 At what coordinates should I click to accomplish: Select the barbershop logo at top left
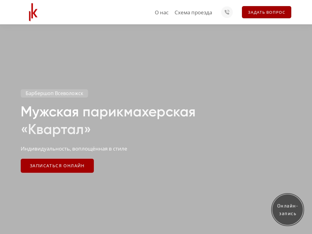click(33, 12)
